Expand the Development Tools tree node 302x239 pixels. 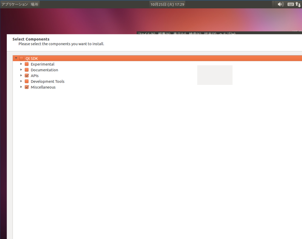pyautogui.click(x=21, y=81)
